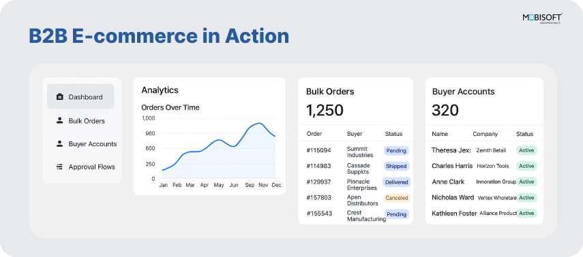Click the company Vertex Wholetale

point(497,198)
